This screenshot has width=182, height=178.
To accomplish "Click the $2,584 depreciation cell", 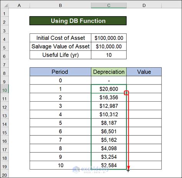I will [109, 165].
